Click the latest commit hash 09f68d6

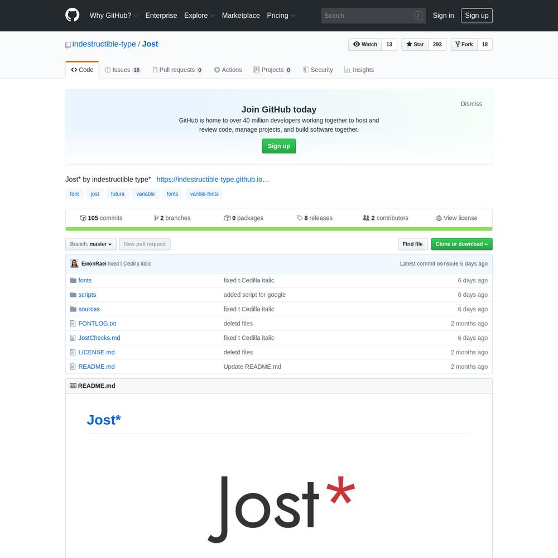pos(448,264)
